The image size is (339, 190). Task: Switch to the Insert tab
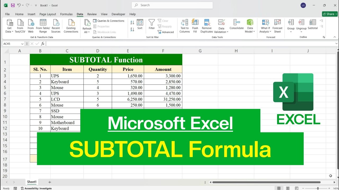point(32,14)
